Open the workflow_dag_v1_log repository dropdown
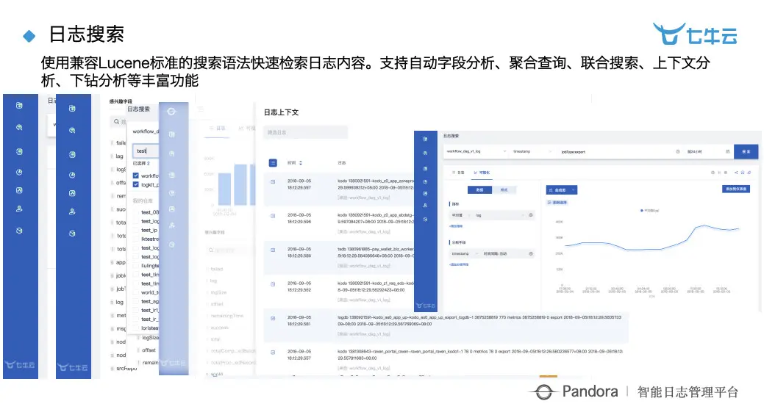 476,152
